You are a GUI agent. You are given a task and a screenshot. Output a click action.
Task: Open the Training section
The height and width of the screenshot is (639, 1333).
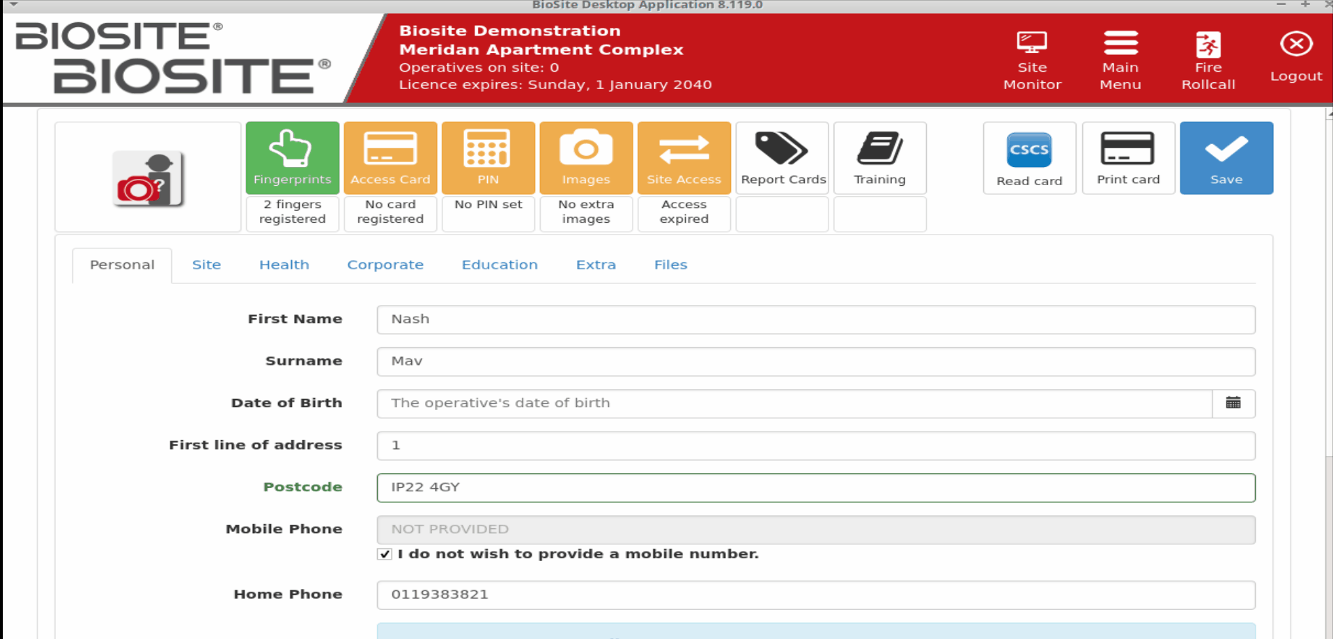point(880,158)
